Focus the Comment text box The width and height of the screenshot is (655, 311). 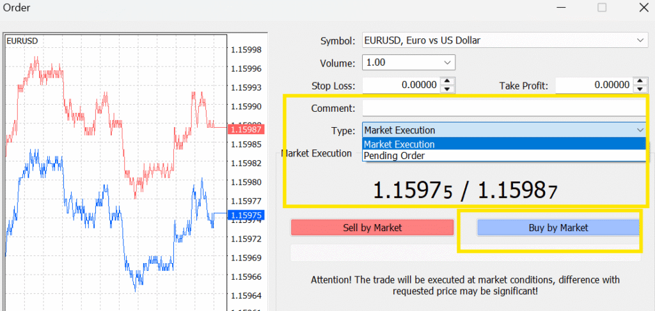[x=503, y=108]
